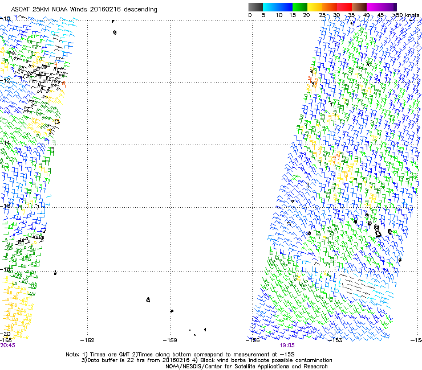Screen dimensions: 422x370
Task: Click the "-156" longitude label
Action: coord(253,340)
